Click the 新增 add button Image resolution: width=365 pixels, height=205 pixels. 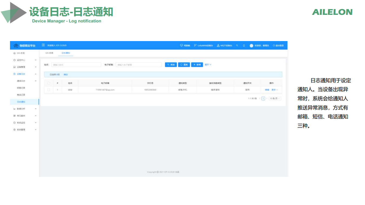click(x=197, y=65)
